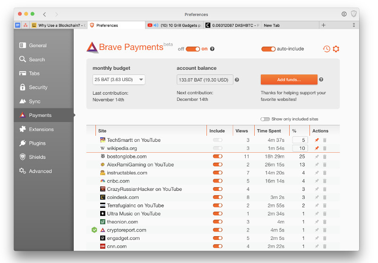378x263 pixels.
Task: Open Sync preferences section
Action: pos(43,101)
